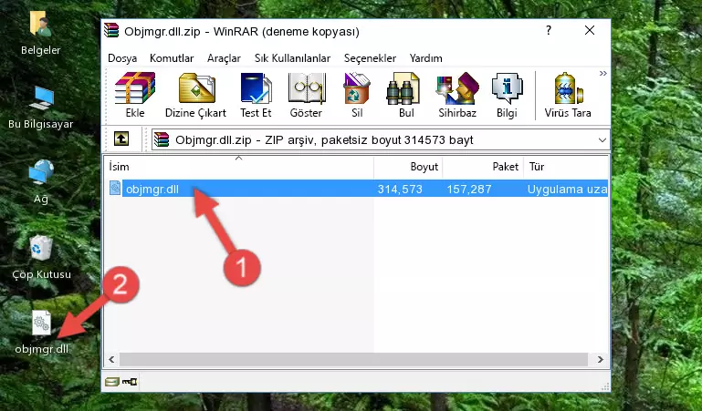This screenshot has height=411, width=702.
Task: Click the Sil delete icon
Action: pyautogui.click(x=357, y=95)
